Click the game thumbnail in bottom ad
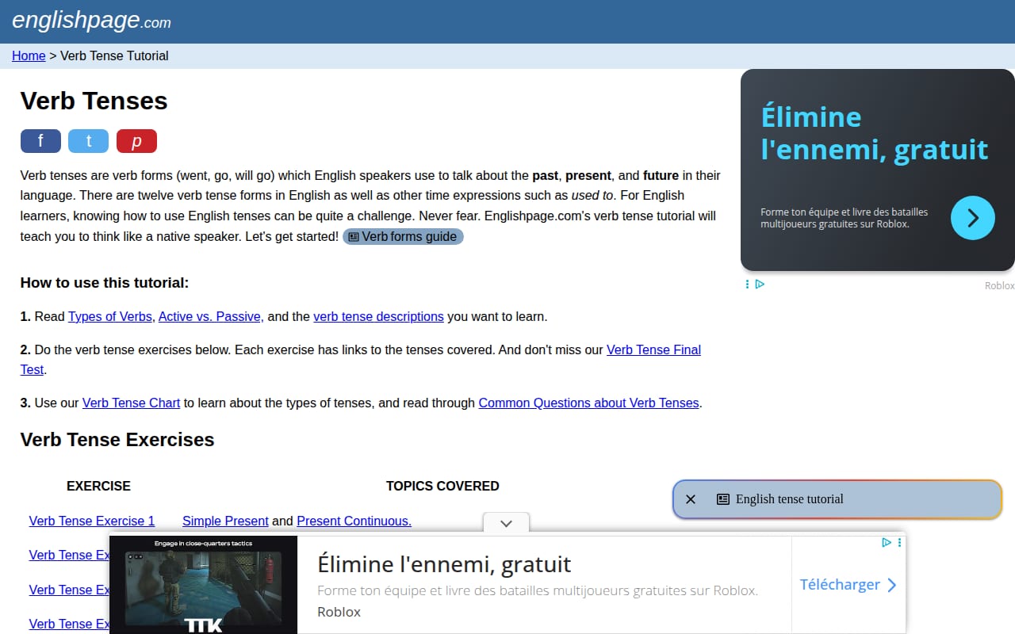Screen dimensions: 1015x634 coord(203,585)
